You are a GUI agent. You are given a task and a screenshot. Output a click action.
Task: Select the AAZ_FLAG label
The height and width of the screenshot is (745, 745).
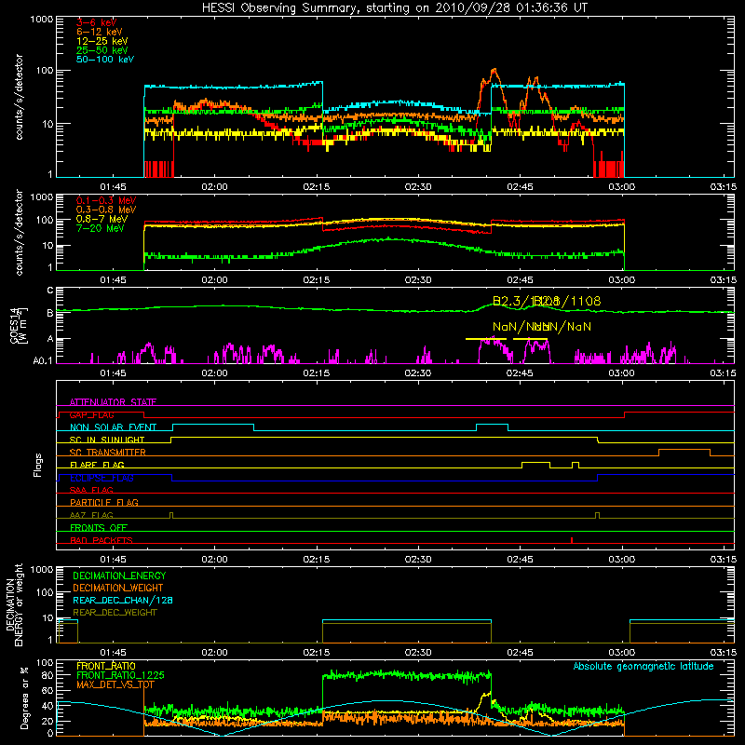click(91, 515)
